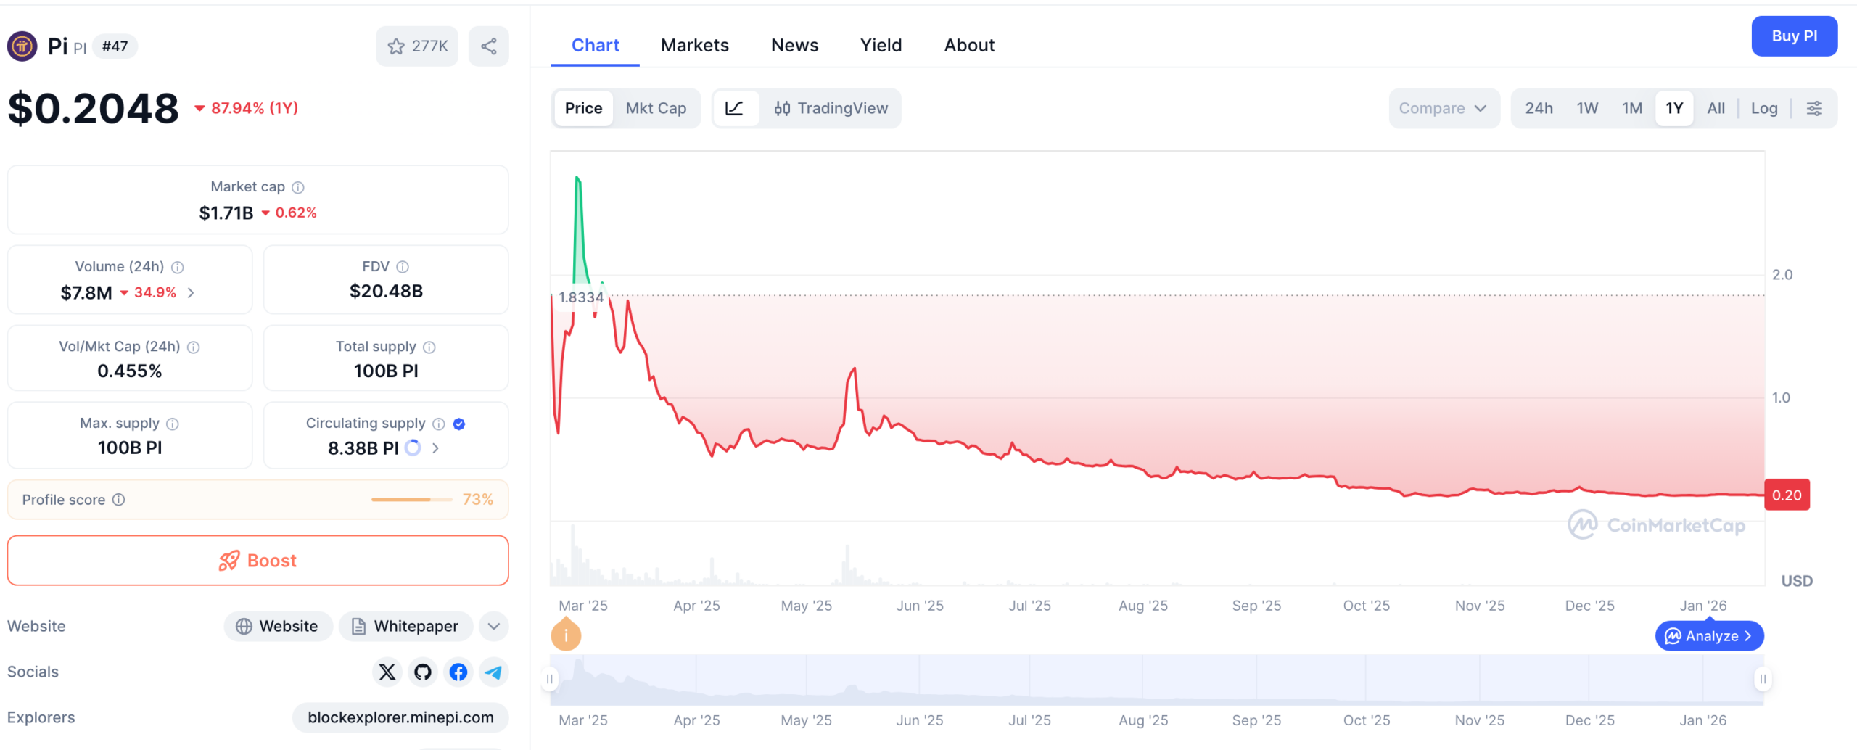Open the GitHub social link
This screenshot has width=1857, height=750.
pyautogui.click(x=423, y=672)
